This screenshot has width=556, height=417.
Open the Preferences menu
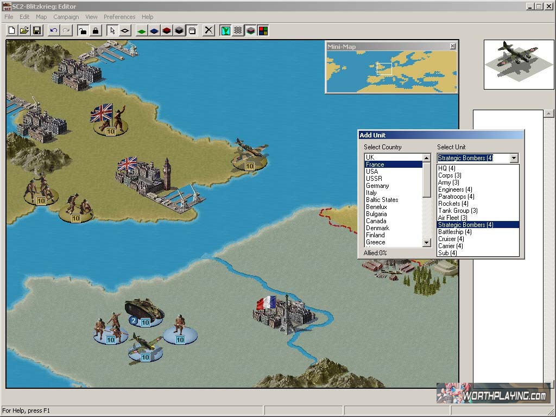[119, 17]
